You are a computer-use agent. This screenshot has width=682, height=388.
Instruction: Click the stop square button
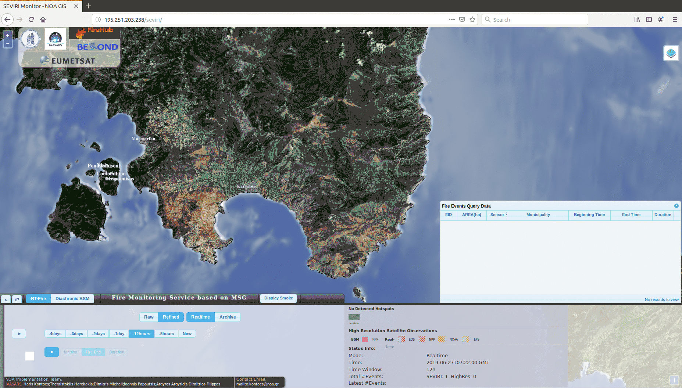pos(51,352)
